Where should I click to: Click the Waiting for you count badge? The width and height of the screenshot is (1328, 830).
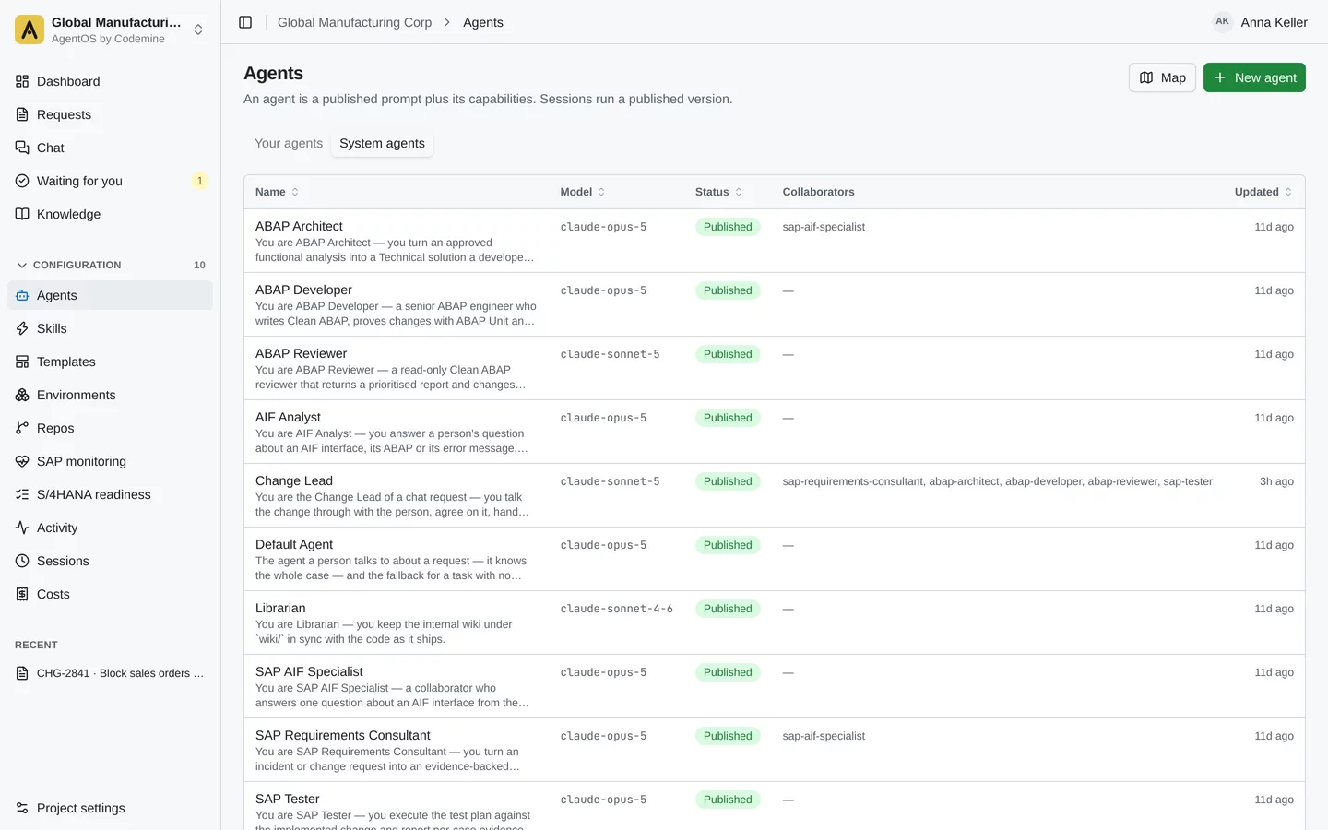tap(200, 181)
